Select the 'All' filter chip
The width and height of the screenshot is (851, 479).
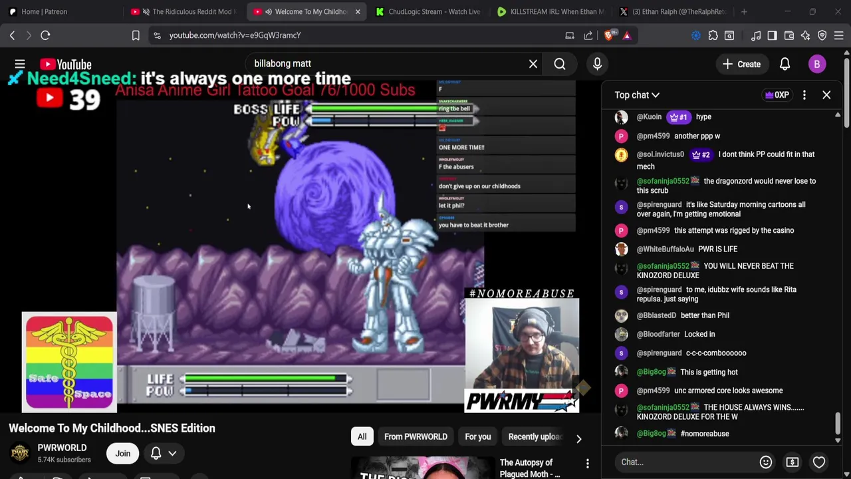pyautogui.click(x=362, y=437)
